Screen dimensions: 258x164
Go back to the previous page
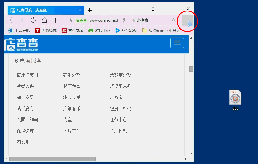coord(11,20)
